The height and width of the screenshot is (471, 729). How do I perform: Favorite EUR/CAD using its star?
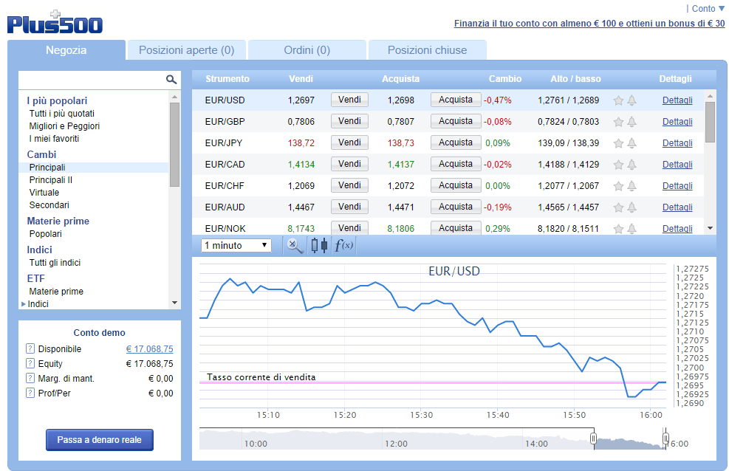(618, 165)
